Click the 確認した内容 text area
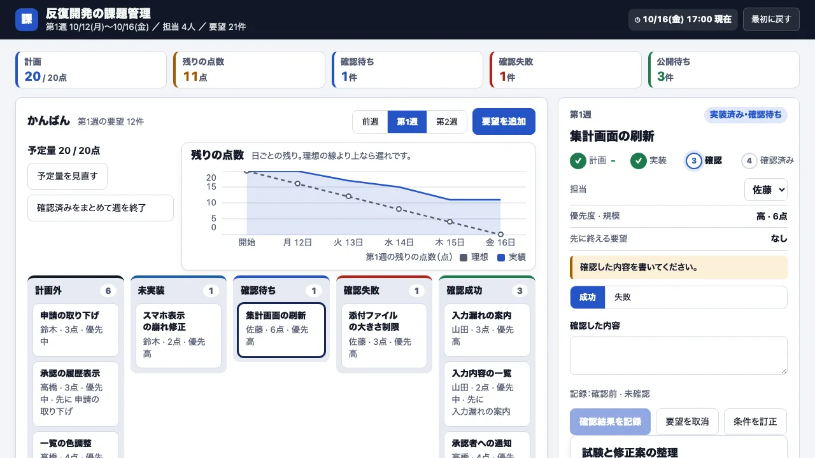 coord(679,356)
